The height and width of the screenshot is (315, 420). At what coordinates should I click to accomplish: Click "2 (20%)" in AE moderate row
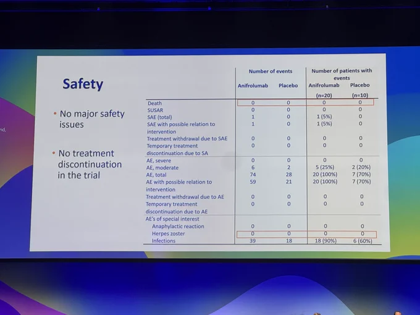point(361,167)
